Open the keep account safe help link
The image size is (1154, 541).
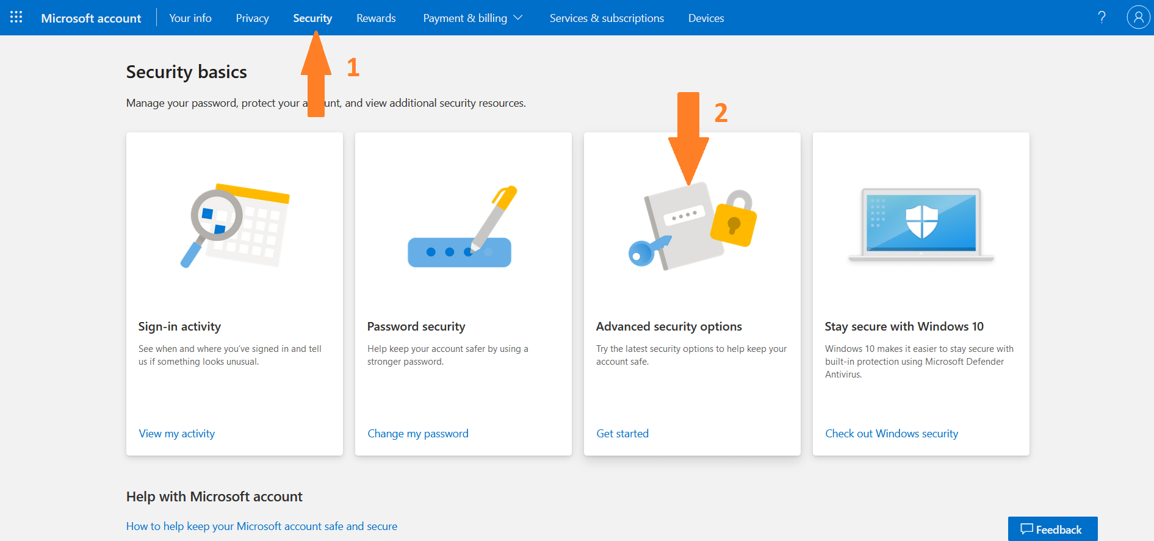(262, 526)
